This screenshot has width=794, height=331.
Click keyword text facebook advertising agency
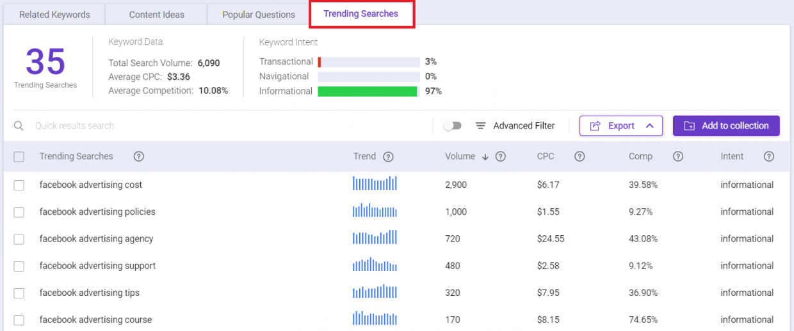pyautogui.click(x=97, y=238)
